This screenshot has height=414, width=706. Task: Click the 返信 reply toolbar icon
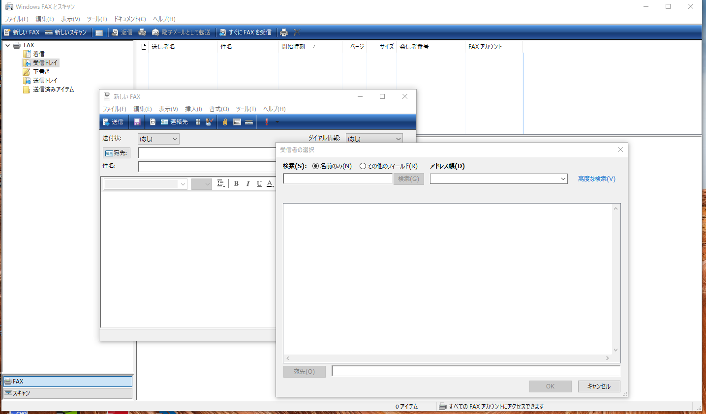coord(122,32)
